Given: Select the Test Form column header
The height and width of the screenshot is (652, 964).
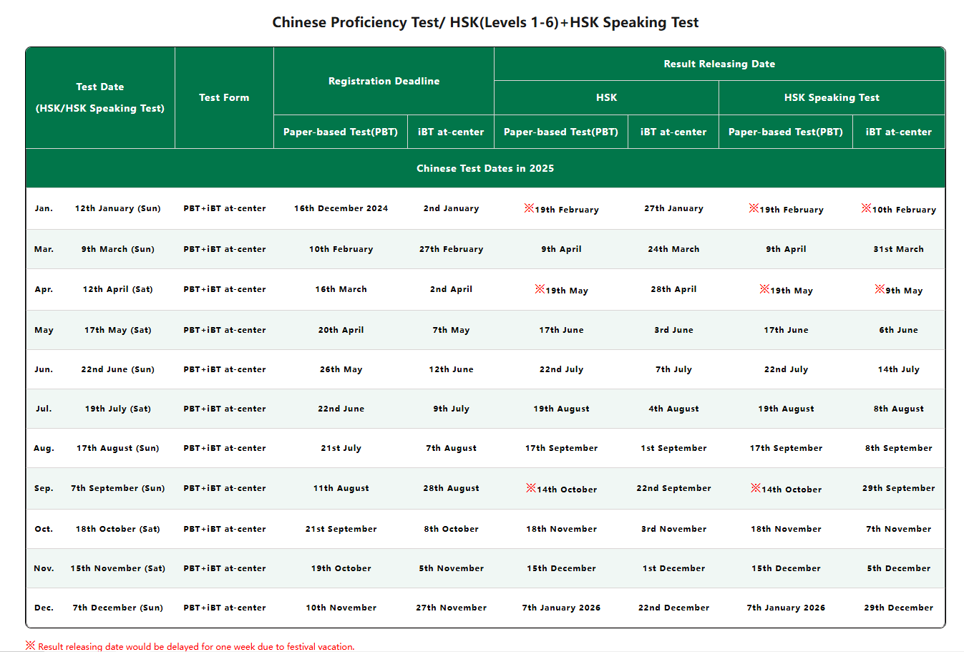Looking at the screenshot, I should click(224, 98).
